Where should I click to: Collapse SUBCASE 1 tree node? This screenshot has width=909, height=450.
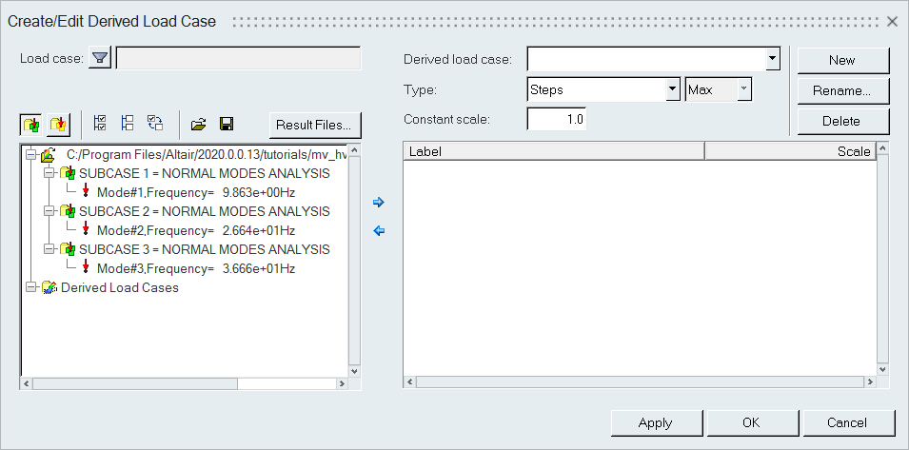click(x=49, y=173)
